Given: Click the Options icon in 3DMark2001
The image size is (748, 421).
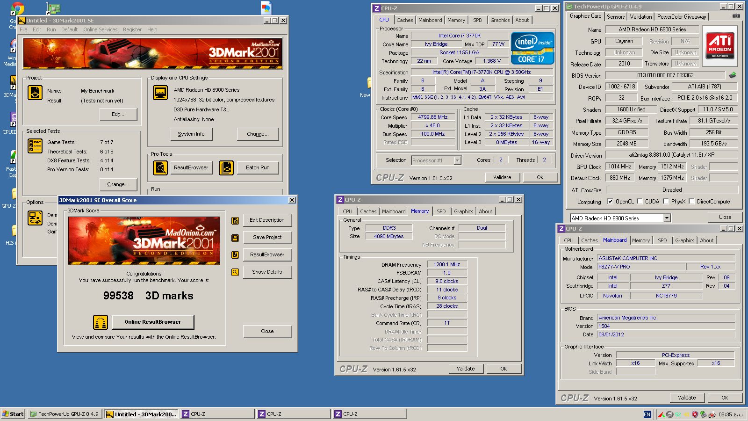Looking at the screenshot, I should [x=35, y=218].
